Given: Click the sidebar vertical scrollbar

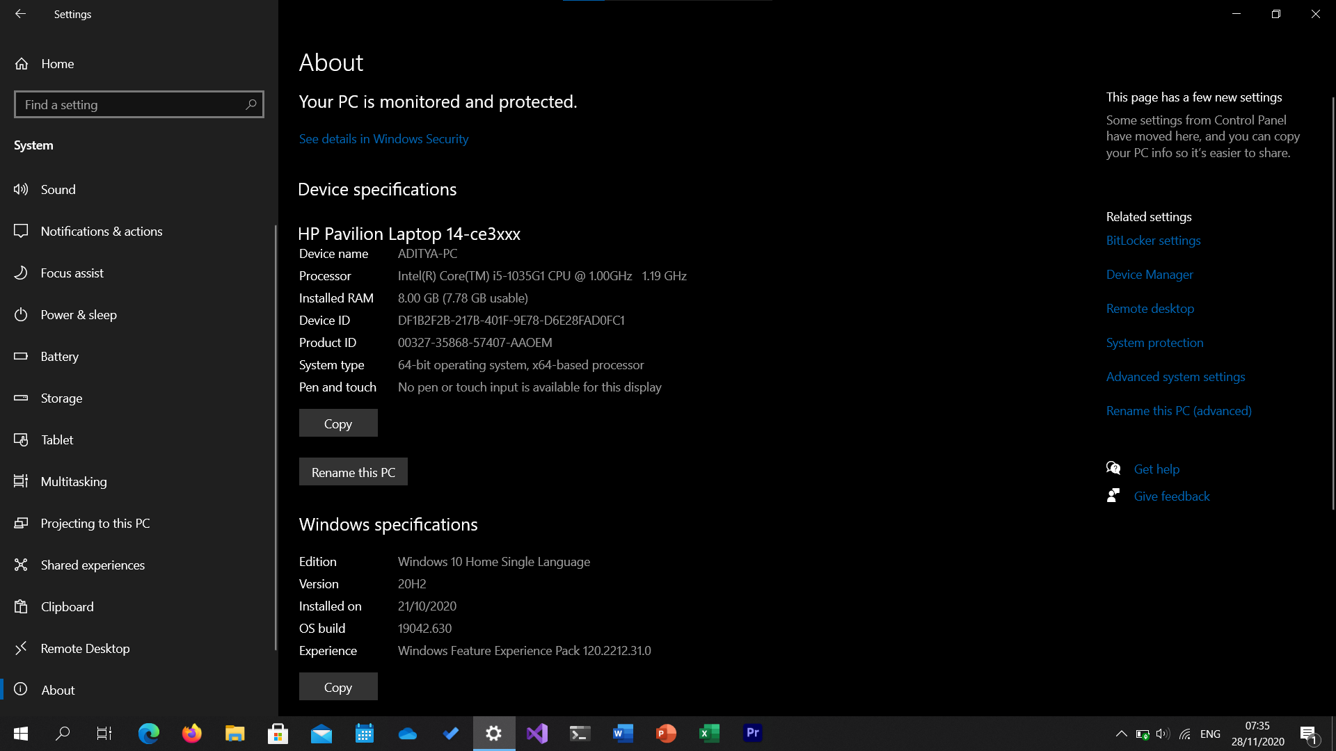Looking at the screenshot, I should [276, 438].
